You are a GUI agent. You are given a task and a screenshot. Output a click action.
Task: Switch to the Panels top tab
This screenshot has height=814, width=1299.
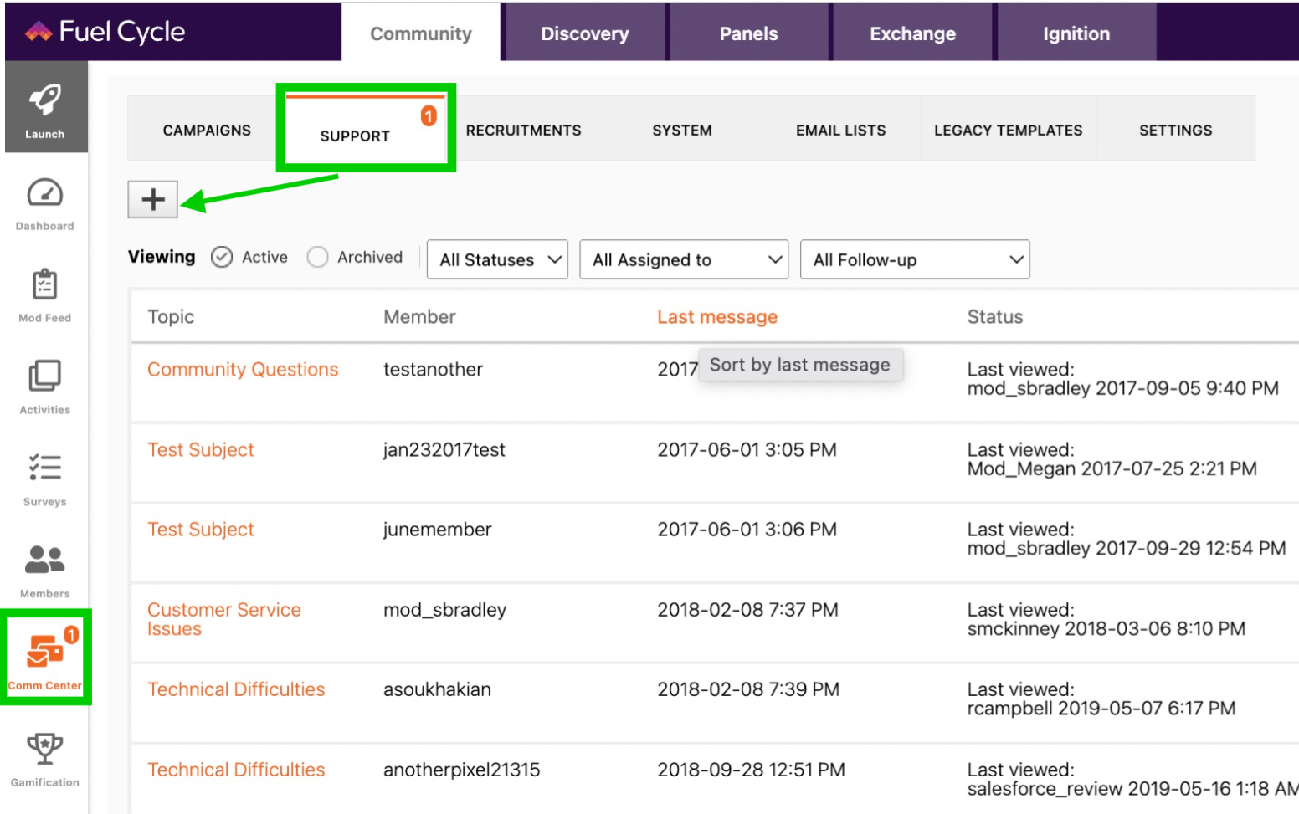pyautogui.click(x=749, y=33)
